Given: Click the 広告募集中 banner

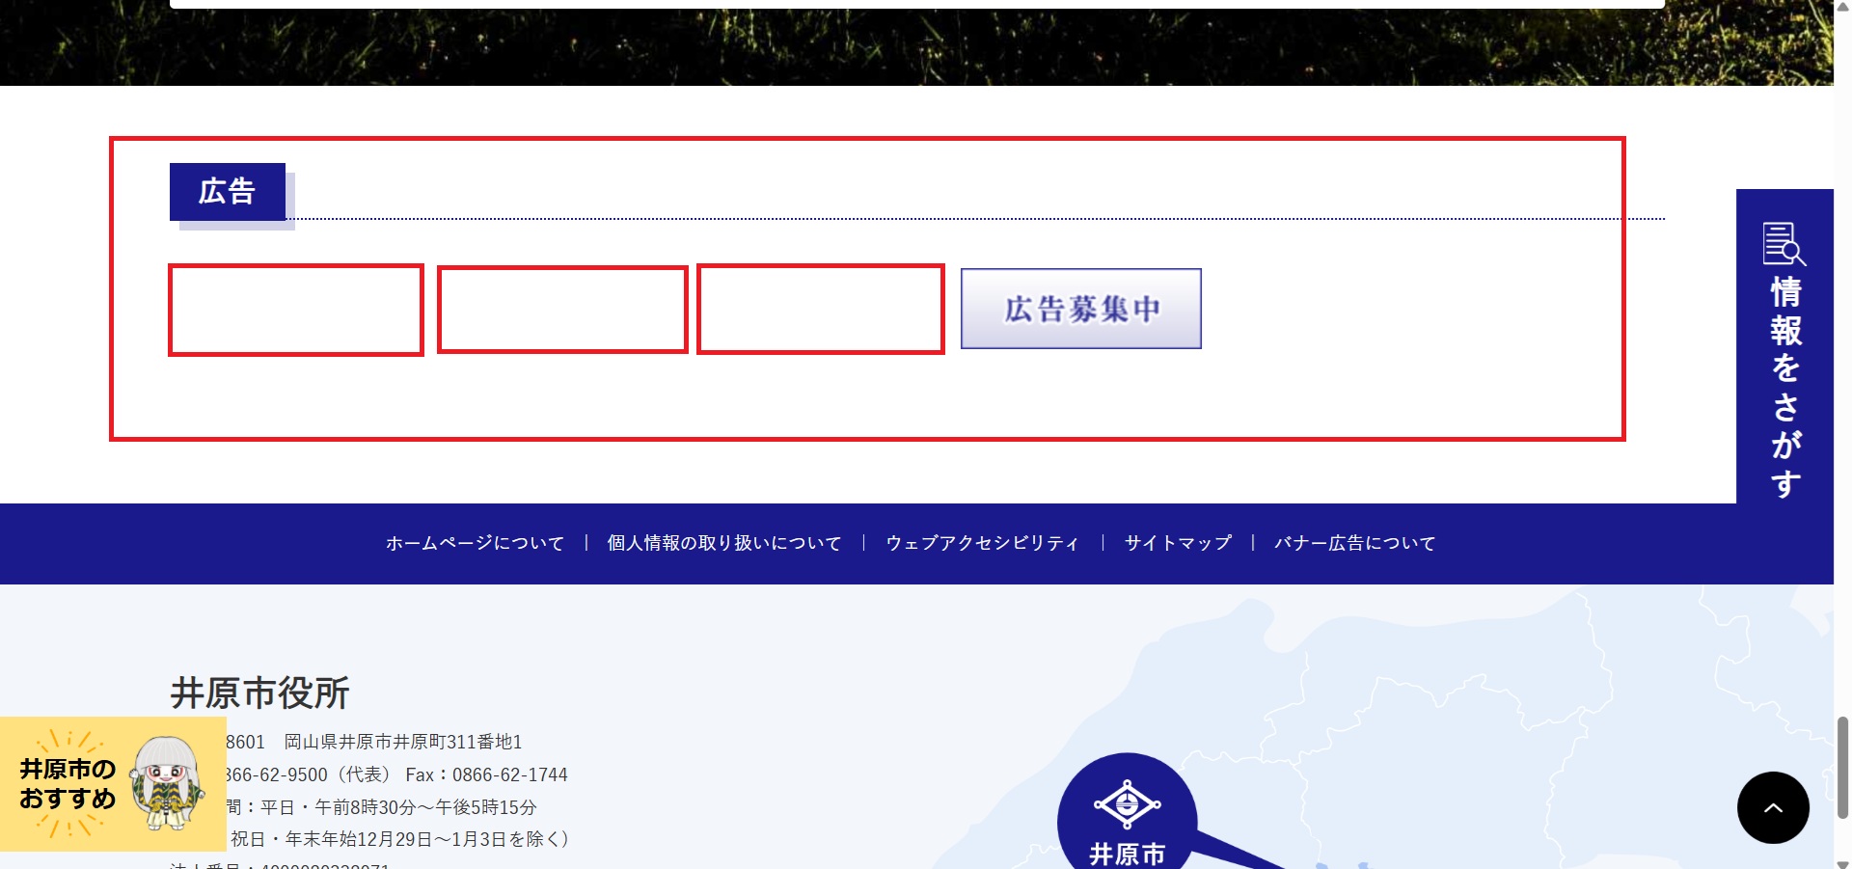Looking at the screenshot, I should [x=1081, y=309].
